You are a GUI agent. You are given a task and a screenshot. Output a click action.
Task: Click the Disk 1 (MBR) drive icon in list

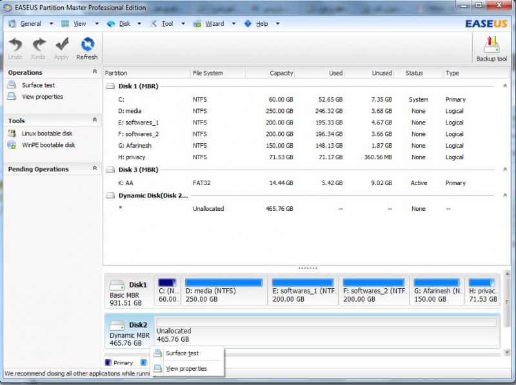click(110, 86)
